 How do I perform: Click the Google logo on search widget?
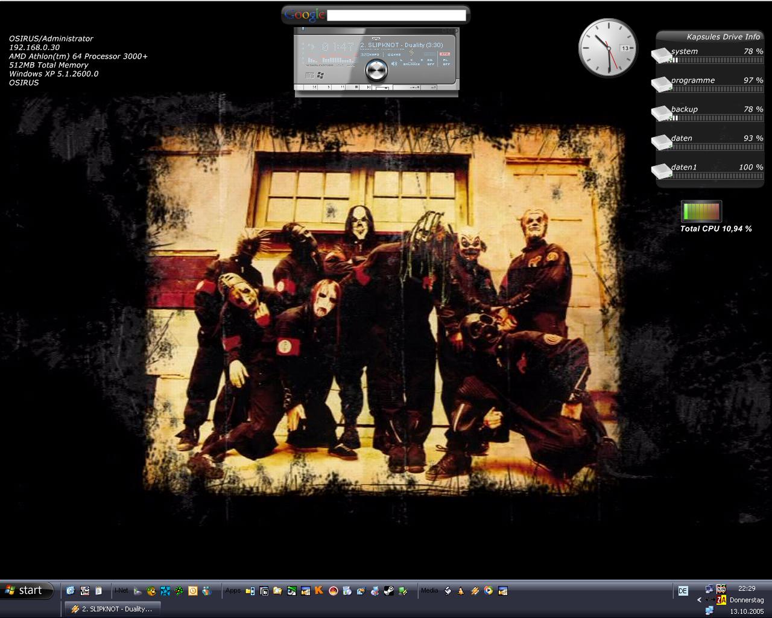(305, 15)
